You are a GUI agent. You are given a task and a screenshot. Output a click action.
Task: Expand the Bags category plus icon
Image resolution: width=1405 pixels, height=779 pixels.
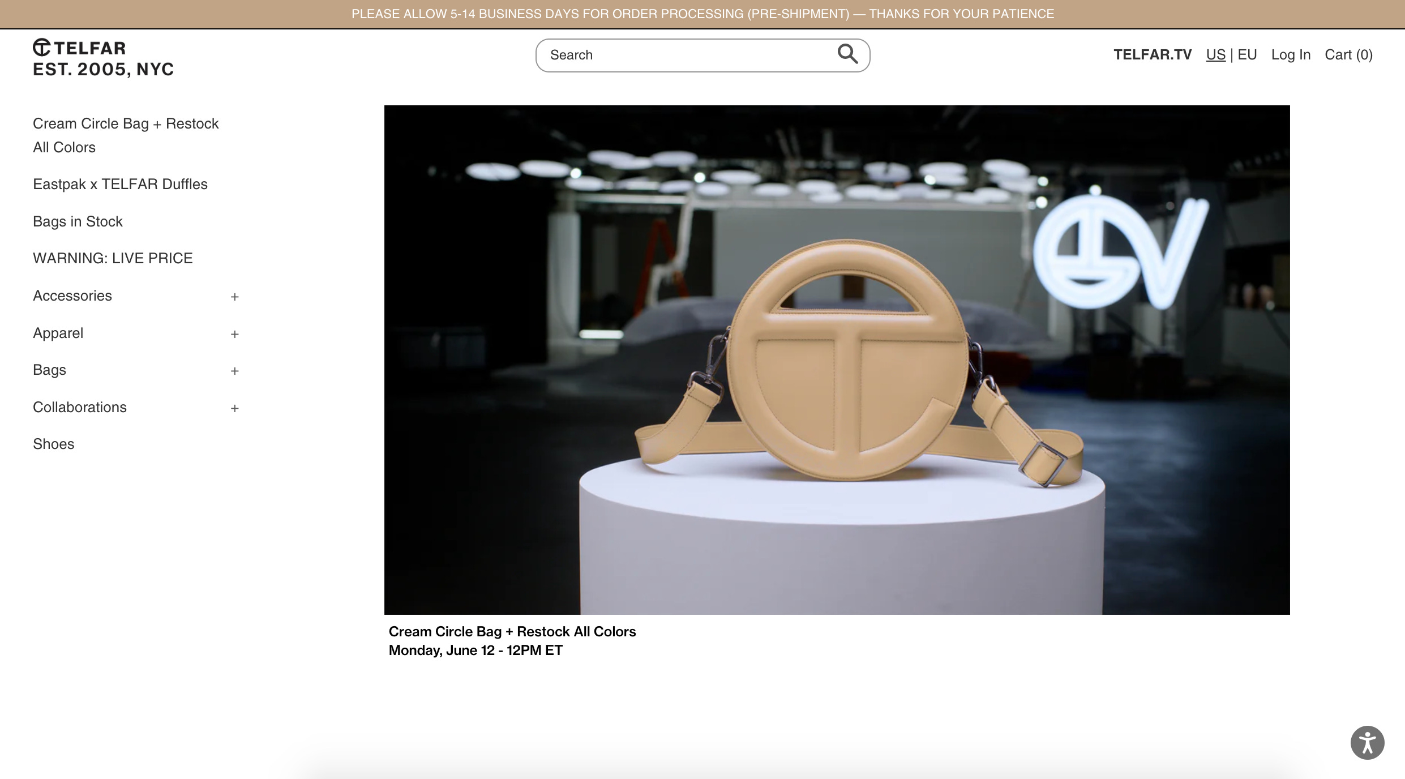point(235,371)
